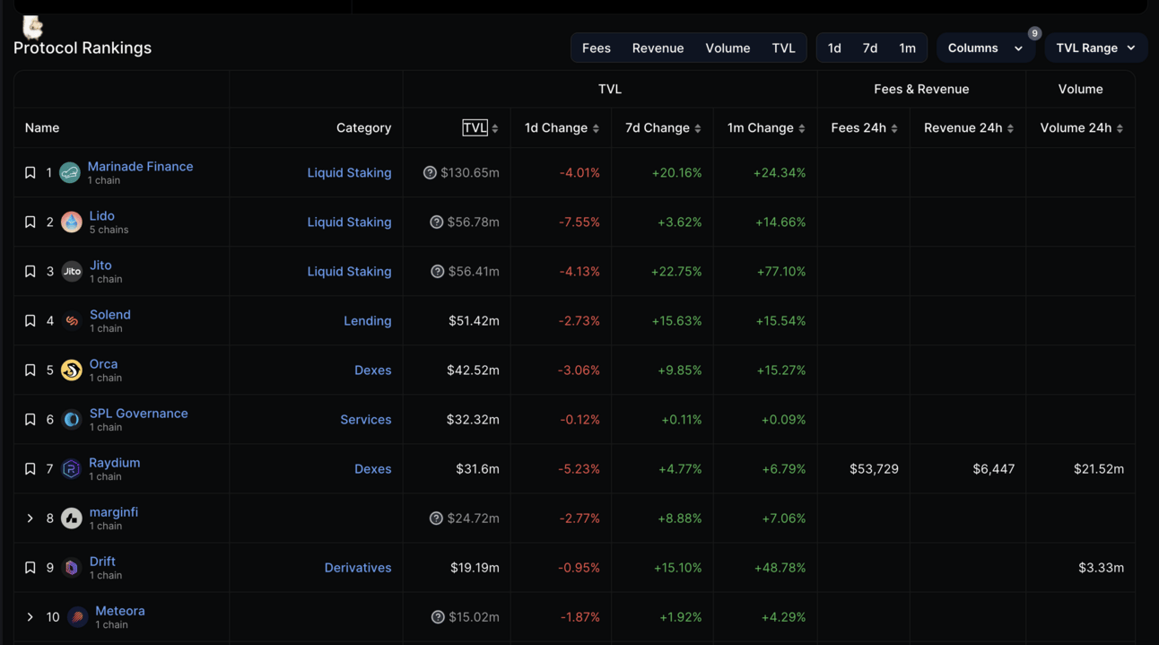Select the TVL tab in the toolbar

783,48
